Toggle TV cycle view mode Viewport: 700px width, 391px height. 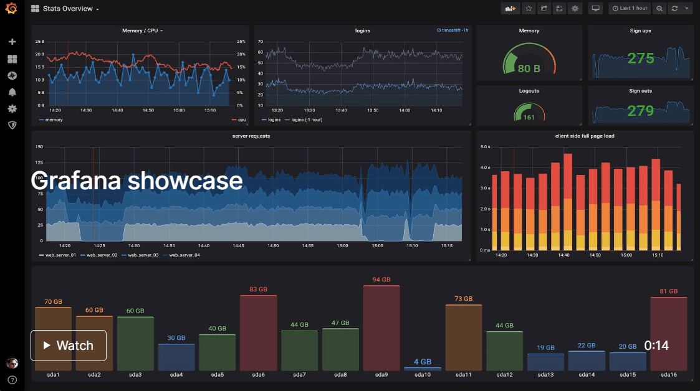click(x=595, y=9)
